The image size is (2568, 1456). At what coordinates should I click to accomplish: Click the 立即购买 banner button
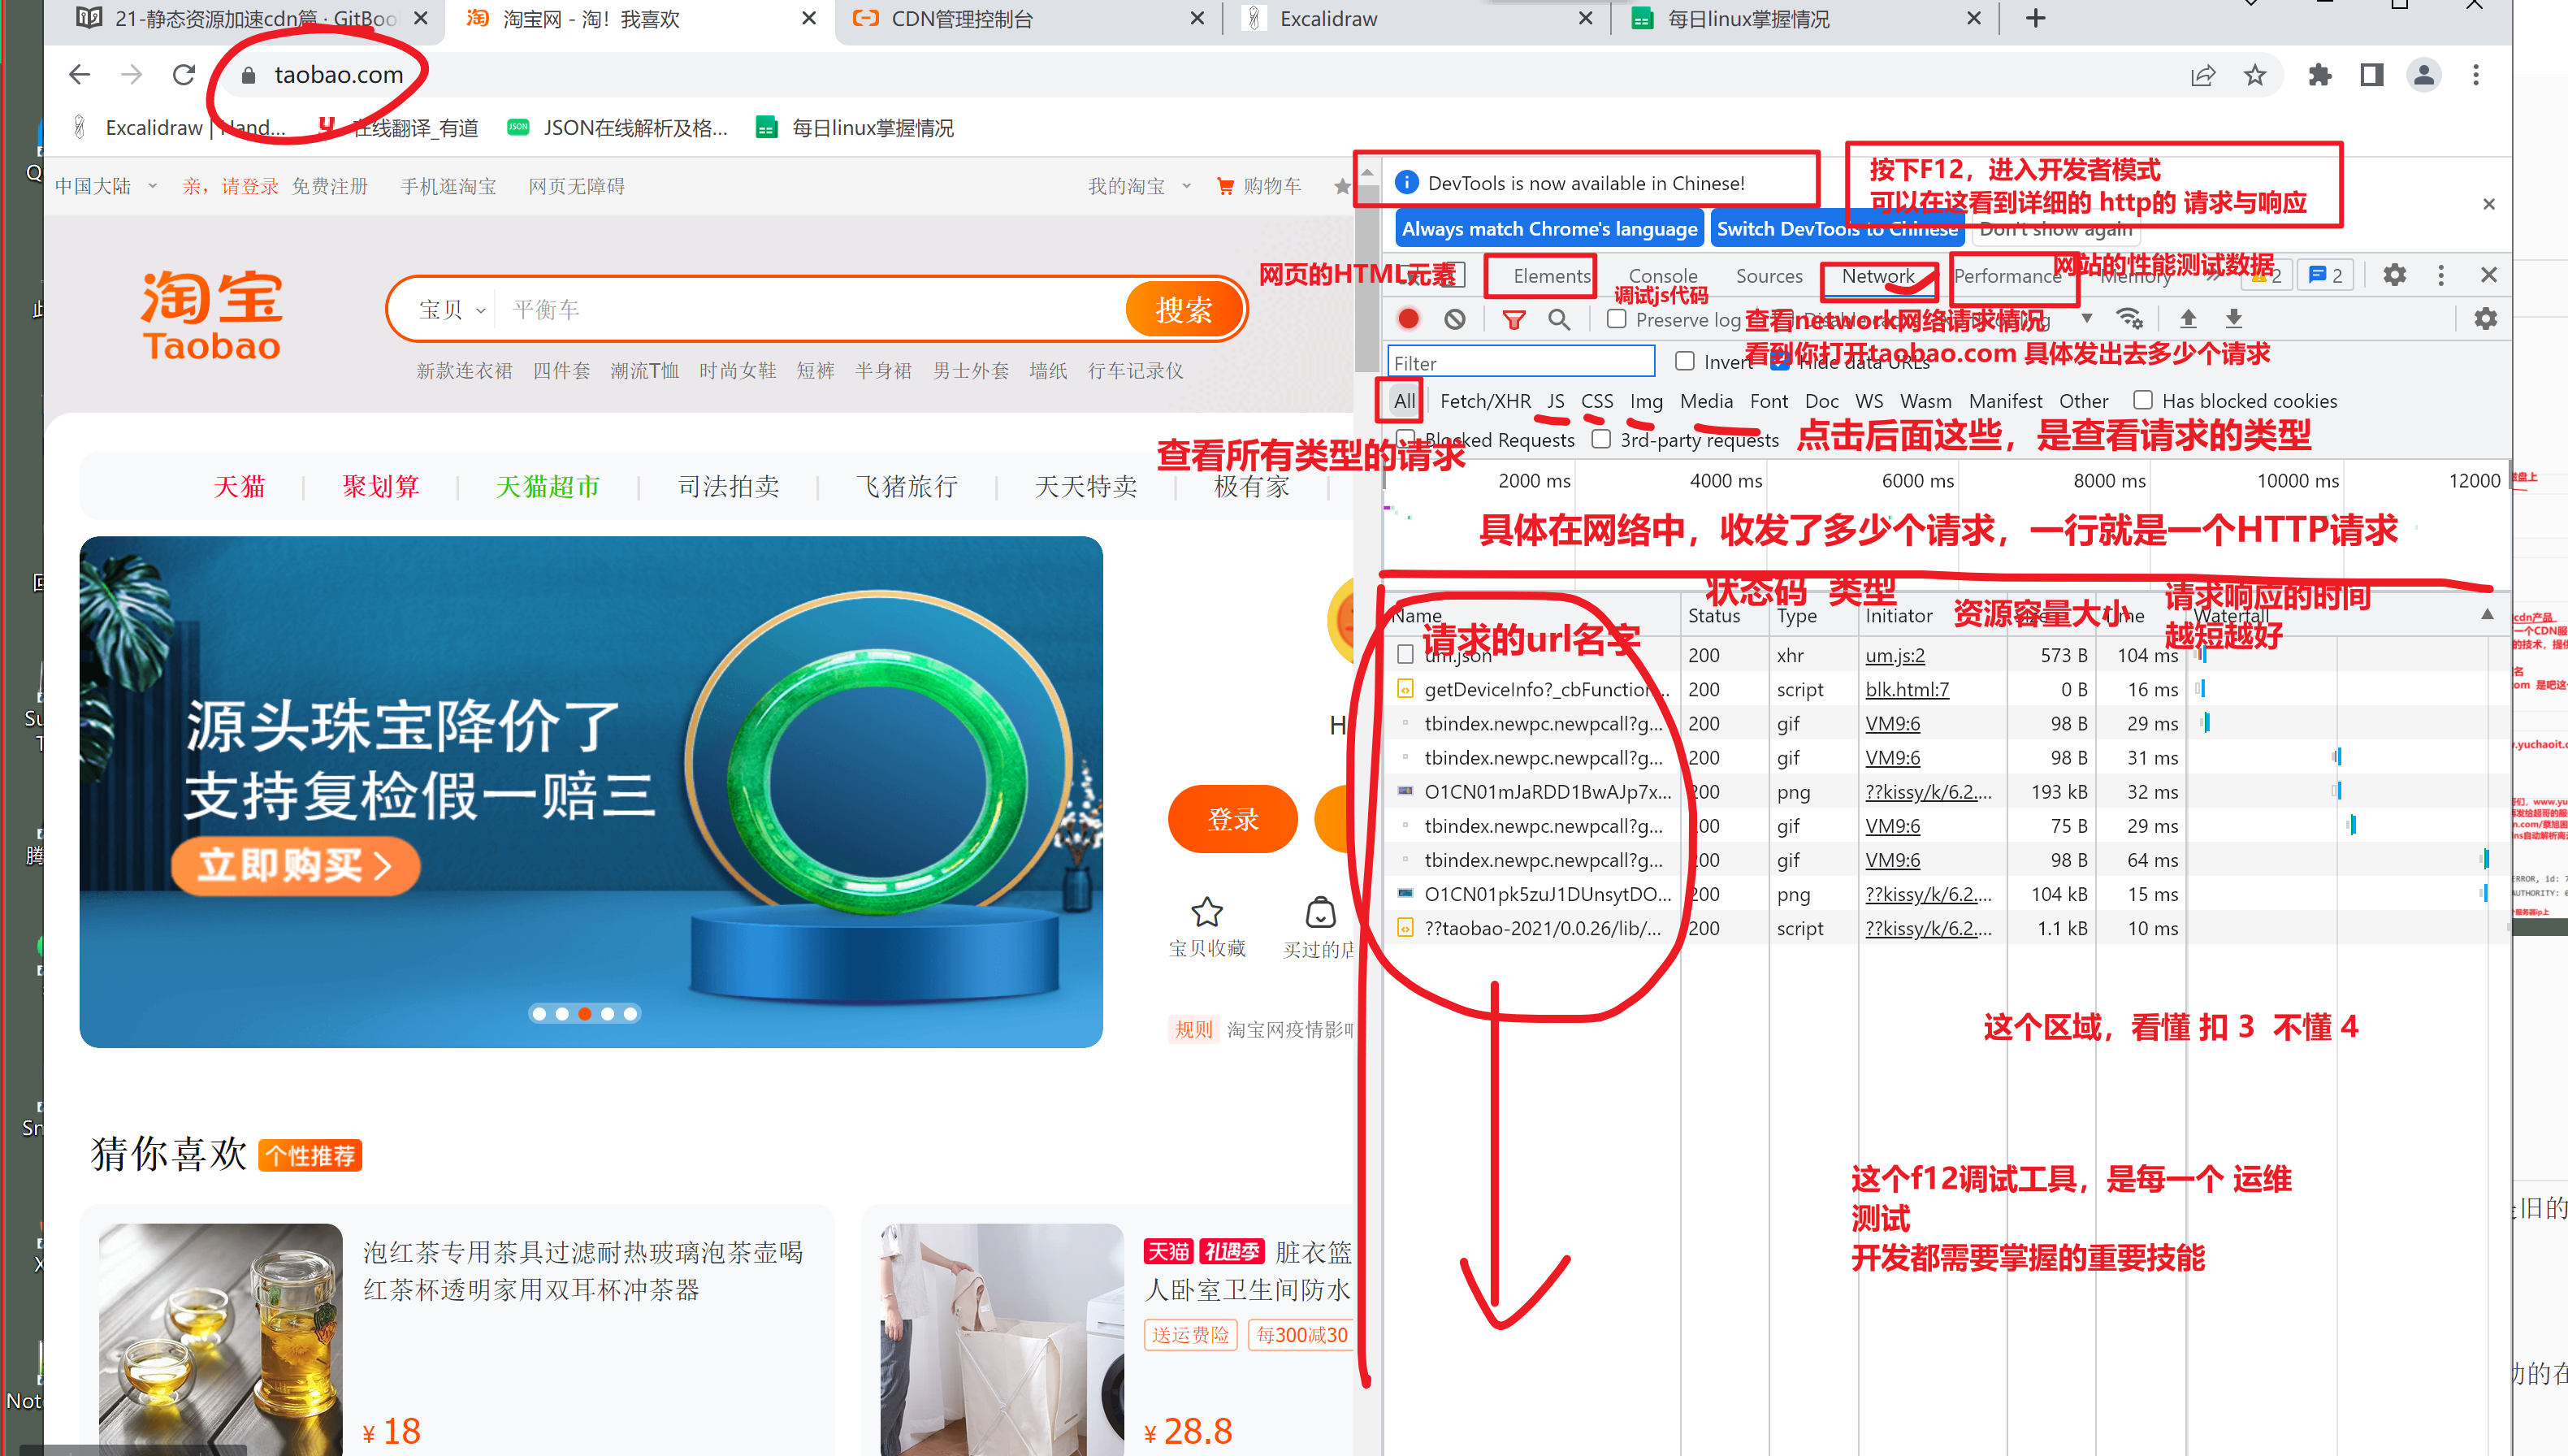(295, 865)
